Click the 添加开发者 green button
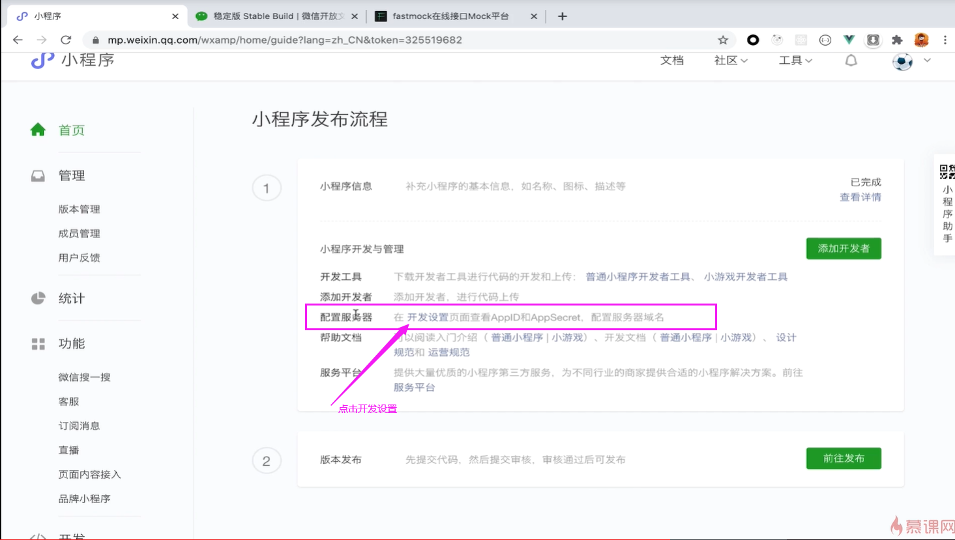955x540 pixels. pos(844,248)
